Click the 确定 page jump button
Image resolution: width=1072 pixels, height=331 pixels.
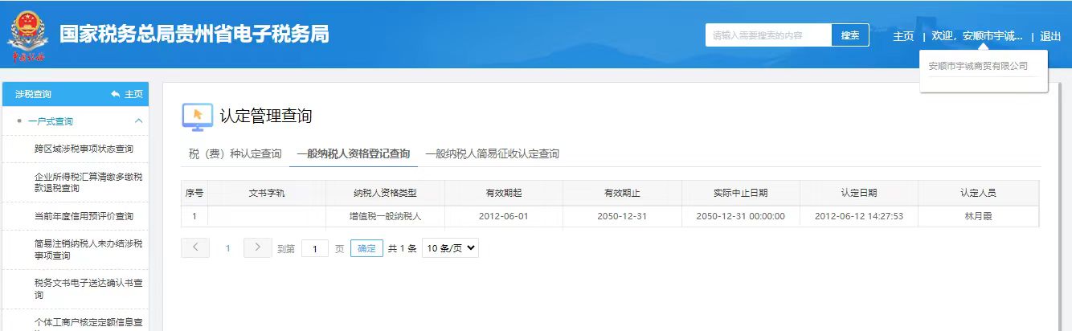pyautogui.click(x=366, y=248)
